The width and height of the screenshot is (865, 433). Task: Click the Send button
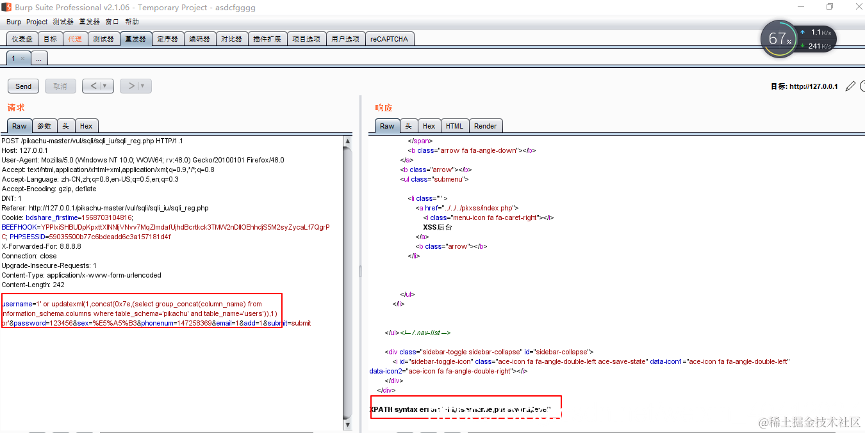click(24, 86)
